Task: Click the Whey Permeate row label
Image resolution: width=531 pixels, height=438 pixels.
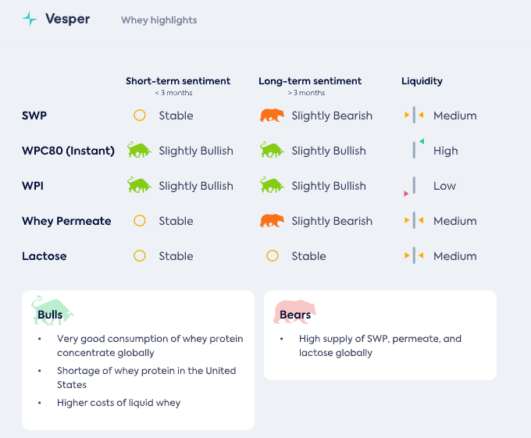Action: coord(66,221)
